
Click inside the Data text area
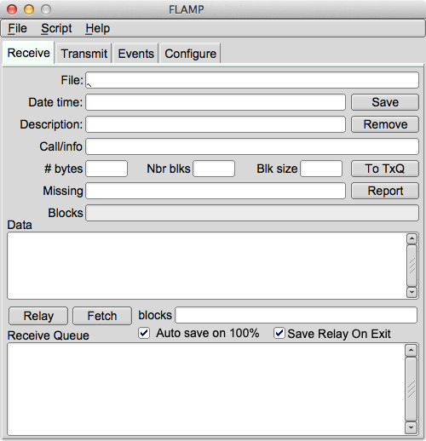coord(207,266)
